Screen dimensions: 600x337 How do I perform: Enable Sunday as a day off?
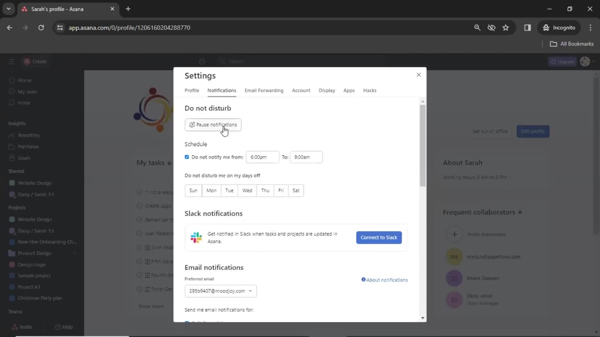pyautogui.click(x=193, y=190)
